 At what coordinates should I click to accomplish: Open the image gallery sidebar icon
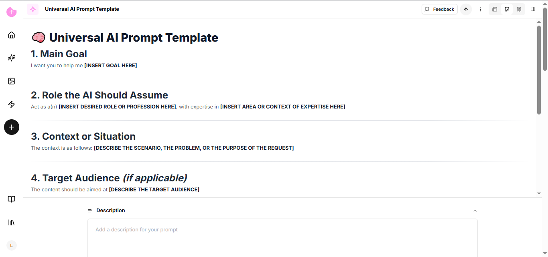(x=12, y=81)
